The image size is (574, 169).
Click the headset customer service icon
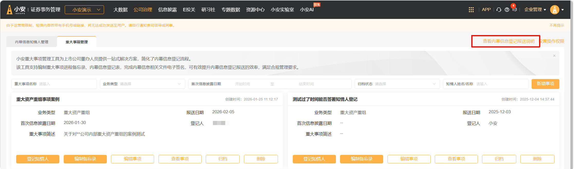(x=499, y=10)
